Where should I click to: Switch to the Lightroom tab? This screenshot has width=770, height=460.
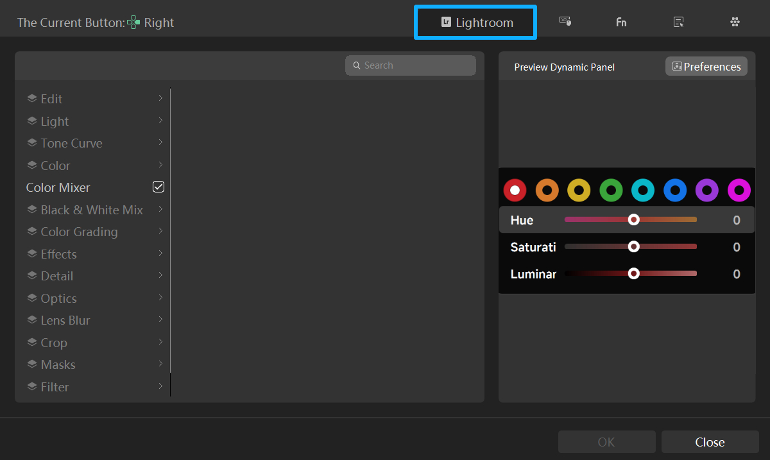(475, 22)
